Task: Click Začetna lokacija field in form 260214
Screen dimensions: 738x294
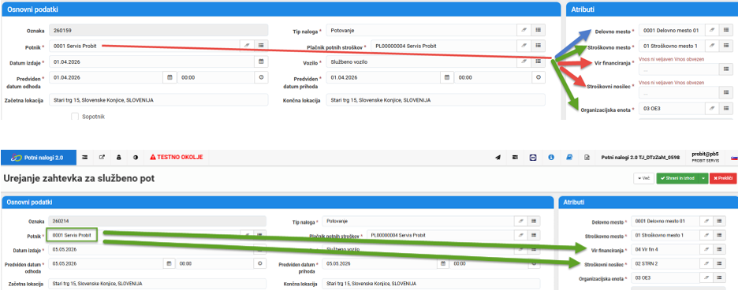Action: [158, 284]
